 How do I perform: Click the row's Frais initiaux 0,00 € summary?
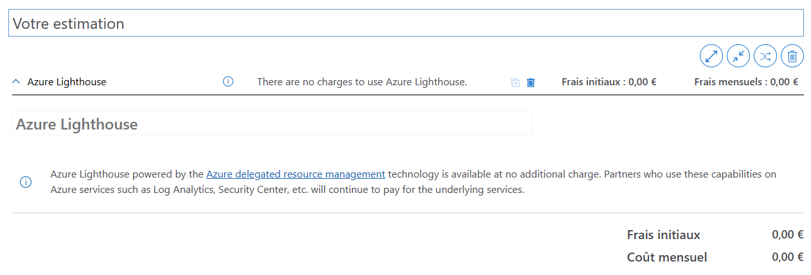(x=609, y=82)
